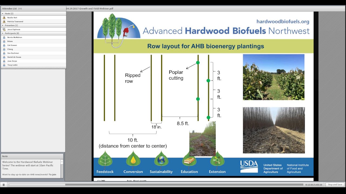
Task: Select attendee name Dan Buchman
Action: [13, 53]
